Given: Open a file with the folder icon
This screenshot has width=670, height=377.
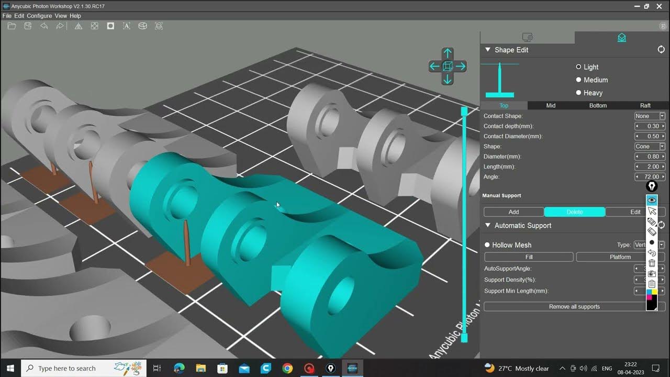Looking at the screenshot, I should tap(12, 26).
